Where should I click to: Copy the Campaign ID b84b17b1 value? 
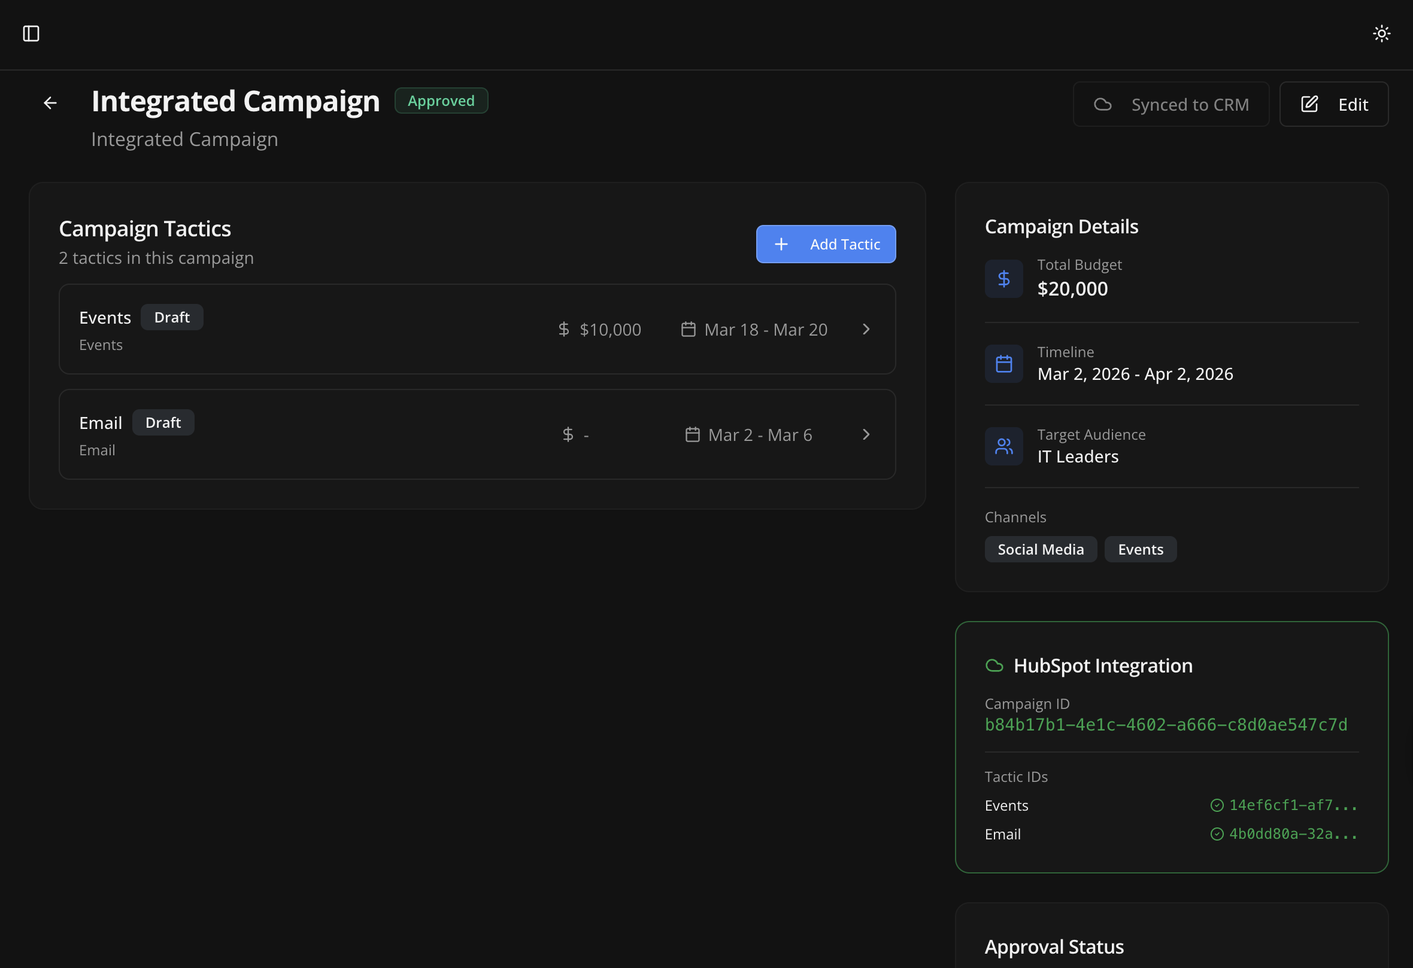[x=1166, y=724]
